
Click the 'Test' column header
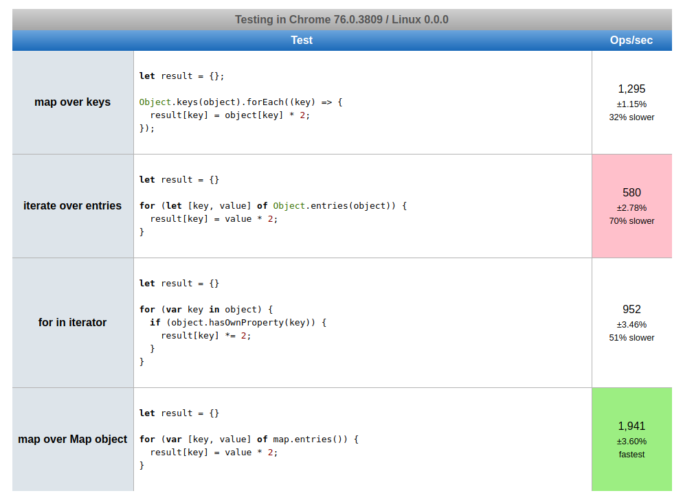click(302, 40)
